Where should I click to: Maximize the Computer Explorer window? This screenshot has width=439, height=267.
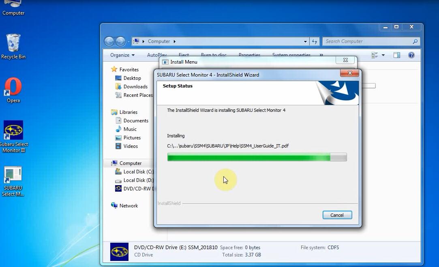coord(396,27)
